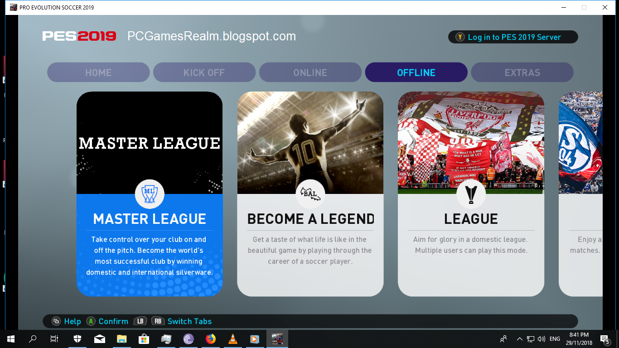
Task: Switch to the HOME tab
Action: pyautogui.click(x=98, y=72)
